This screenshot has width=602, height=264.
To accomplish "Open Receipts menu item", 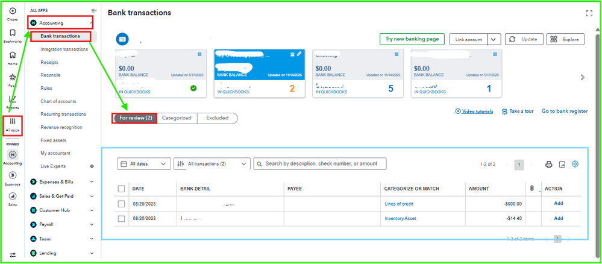I will pyautogui.click(x=49, y=62).
